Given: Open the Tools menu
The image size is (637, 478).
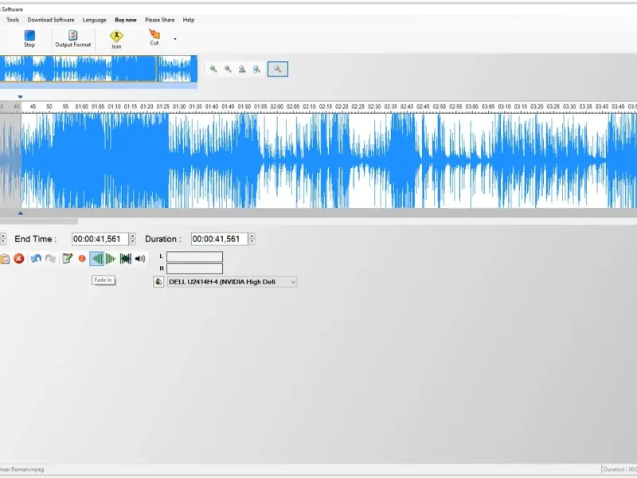Looking at the screenshot, I should 13,19.
